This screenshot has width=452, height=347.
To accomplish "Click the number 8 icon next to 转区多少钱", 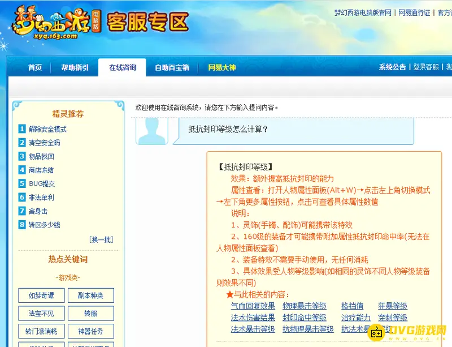I will pyautogui.click(x=22, y=225).
